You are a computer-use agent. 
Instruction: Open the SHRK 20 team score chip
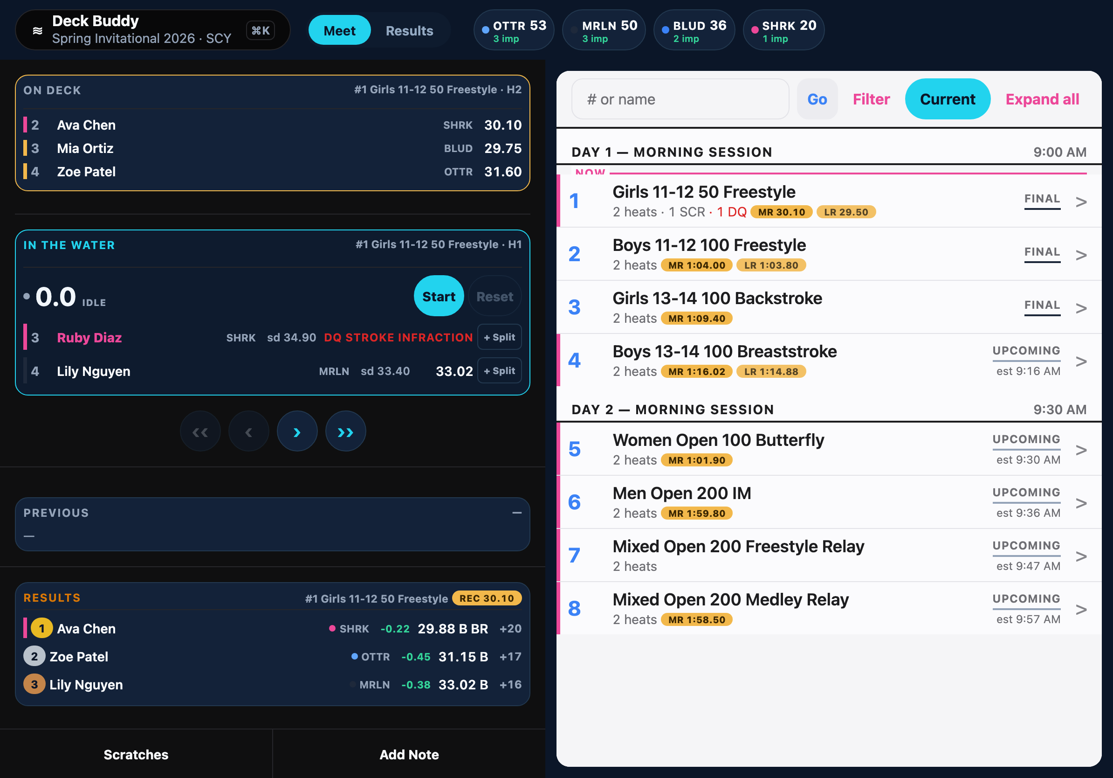click(x=783, y=31)
